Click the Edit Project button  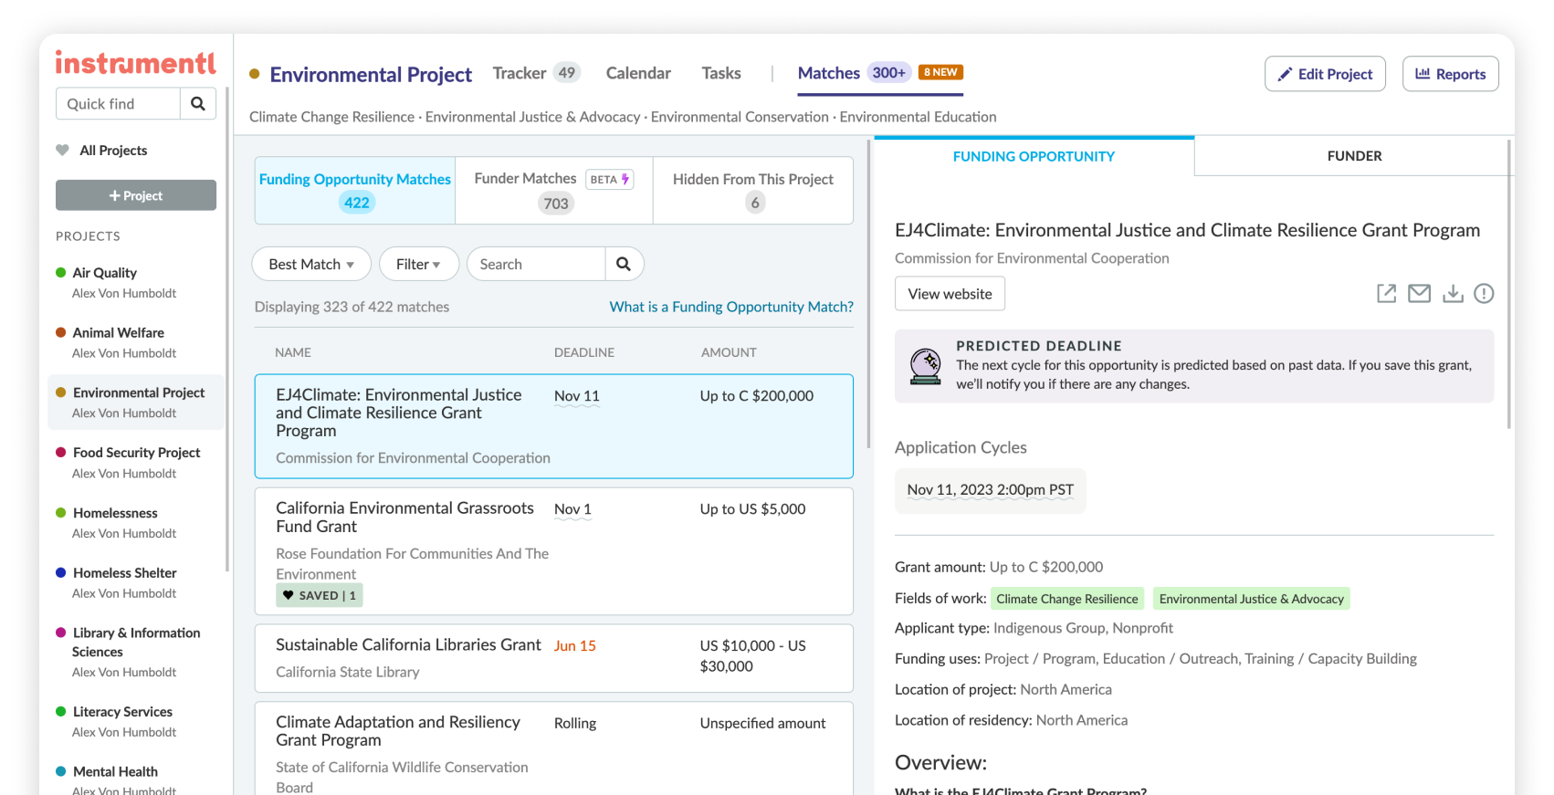(x=1325, y=74)
